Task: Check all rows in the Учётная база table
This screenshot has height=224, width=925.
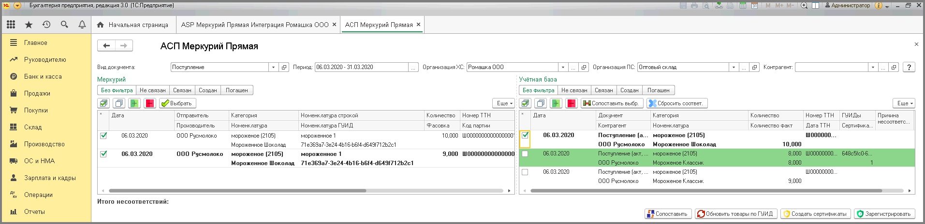Action: (525, 103)
